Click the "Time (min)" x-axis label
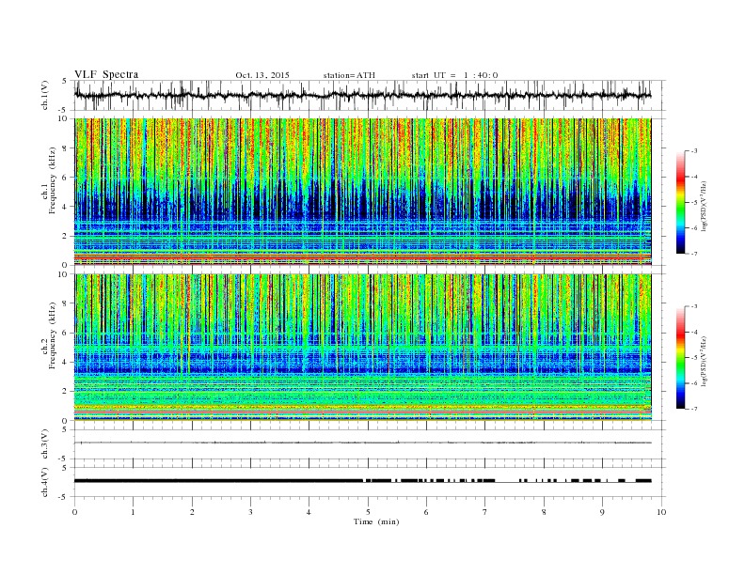 tap(376, 521)
